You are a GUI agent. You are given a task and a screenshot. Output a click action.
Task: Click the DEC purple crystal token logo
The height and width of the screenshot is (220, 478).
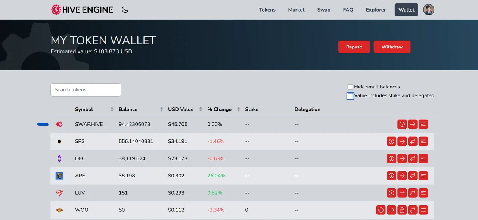pos(59,158)
